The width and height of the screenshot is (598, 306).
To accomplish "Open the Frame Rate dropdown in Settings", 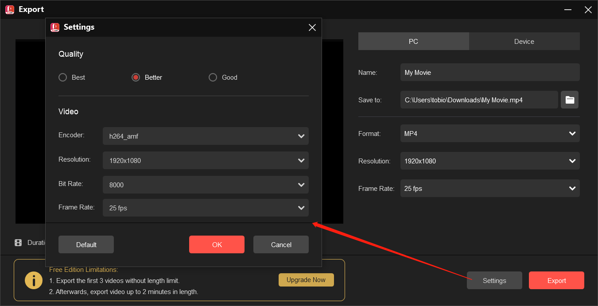I will (206, 208).
